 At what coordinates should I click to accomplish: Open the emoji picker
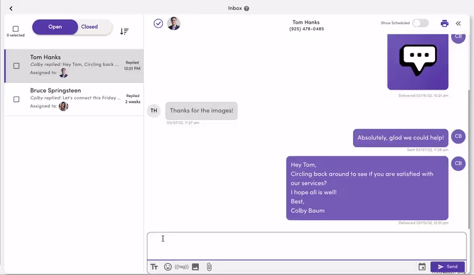coord(168,267)
